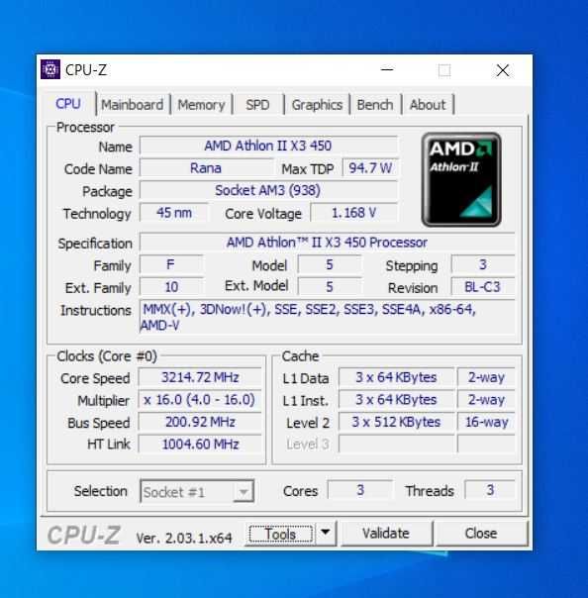
Task: Open the SPD tab
Action: coord(257,105)
